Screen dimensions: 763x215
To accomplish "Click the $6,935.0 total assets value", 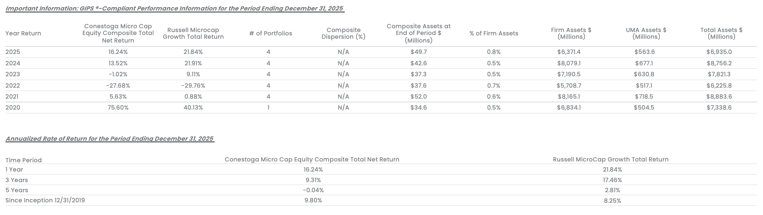I will 719,52.
